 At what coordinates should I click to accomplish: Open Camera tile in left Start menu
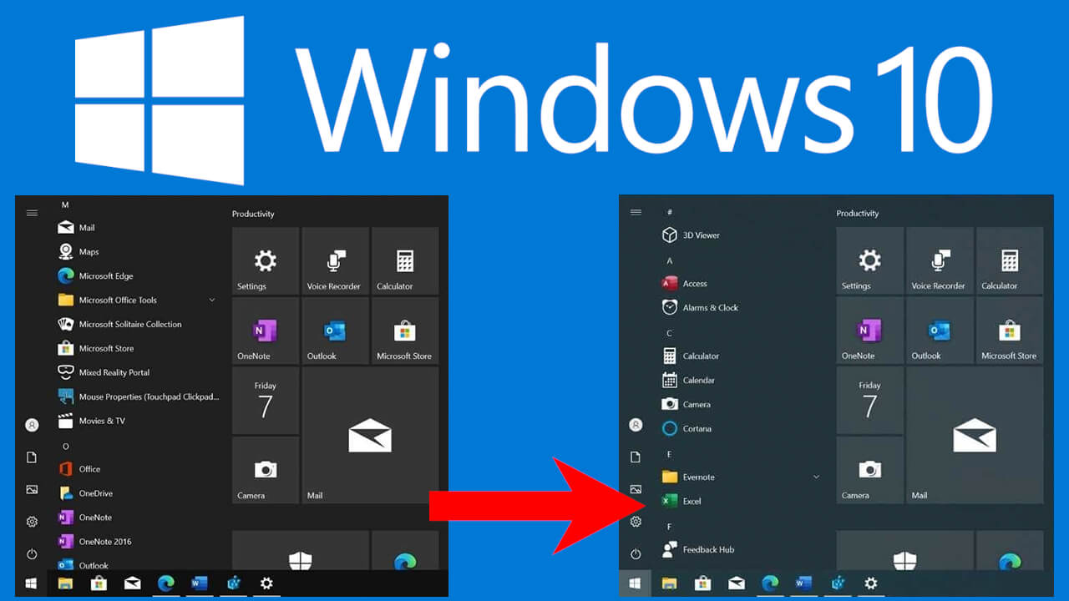point(265,471)
